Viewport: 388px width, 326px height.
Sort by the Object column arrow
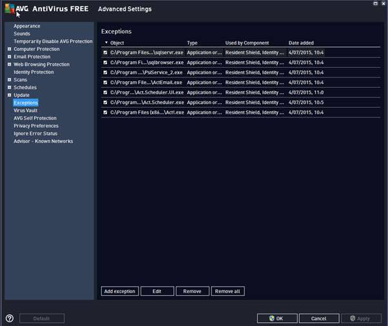106,43
